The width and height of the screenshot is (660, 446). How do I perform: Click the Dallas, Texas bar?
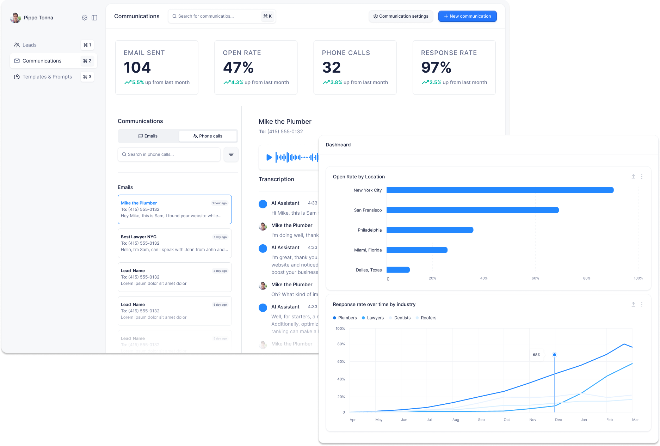point(398,270)
